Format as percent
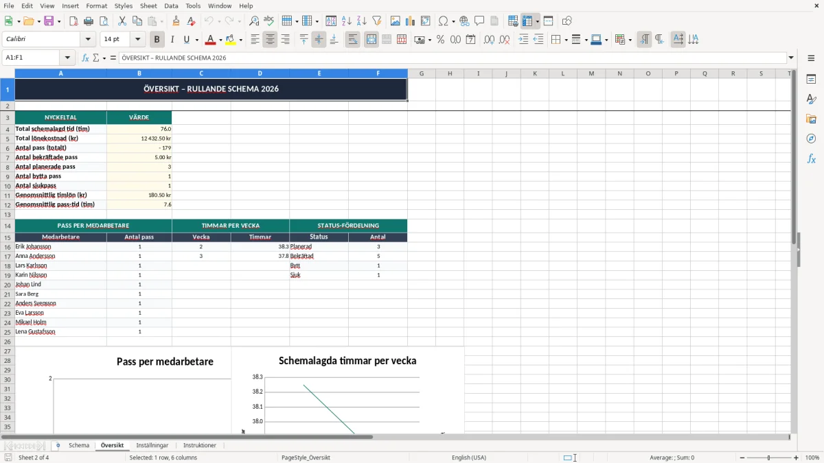Viewport: 824px width, 463px height. (441, 40)
